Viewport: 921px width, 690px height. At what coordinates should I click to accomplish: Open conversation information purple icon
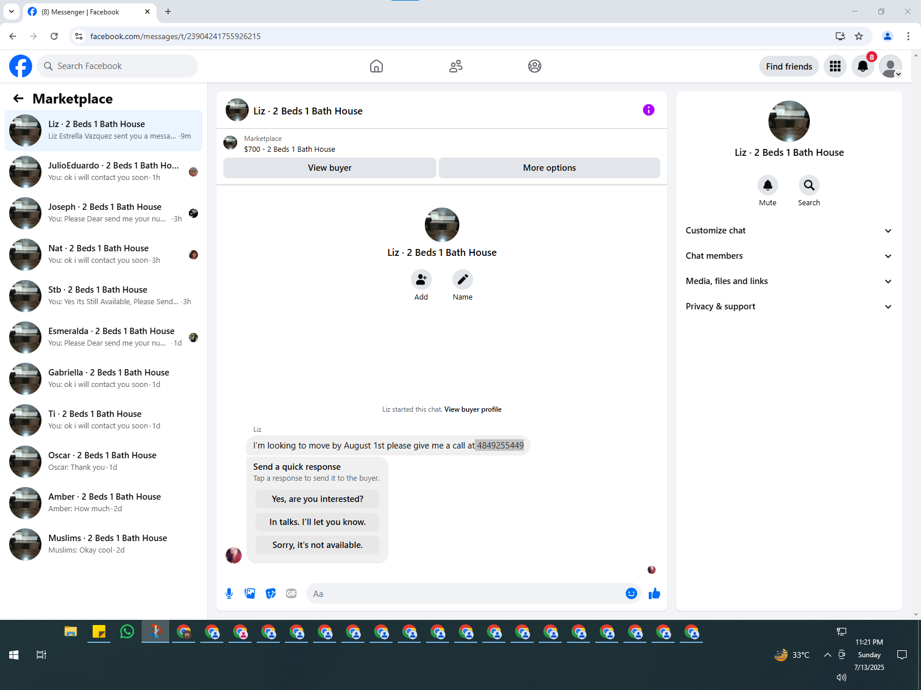649,110
